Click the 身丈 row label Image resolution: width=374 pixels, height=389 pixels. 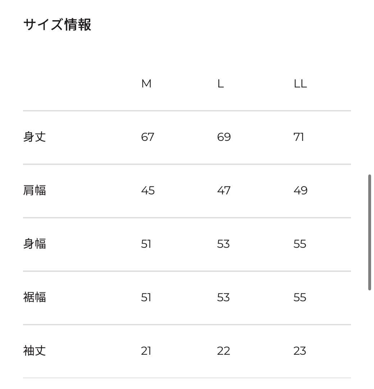click(35, 137)
